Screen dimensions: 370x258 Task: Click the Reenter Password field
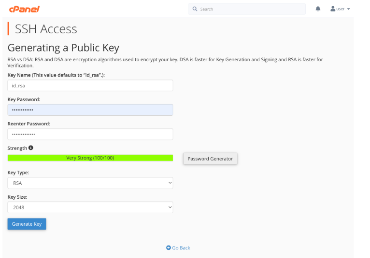click(90, 134)
